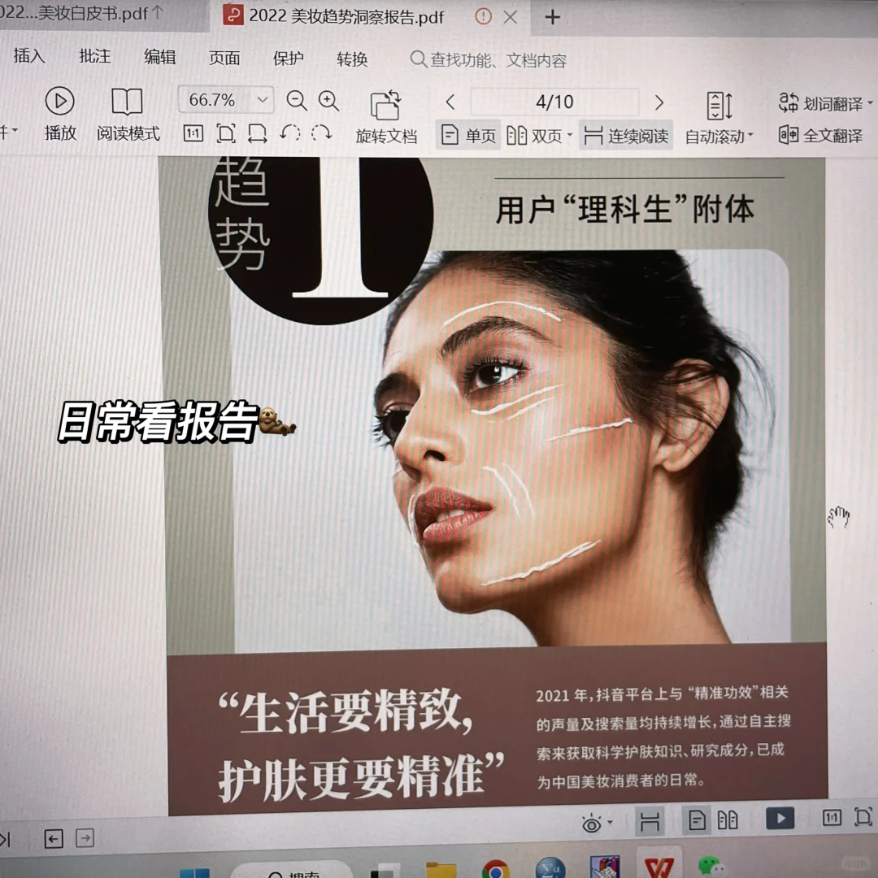The height and width of the screenshot is (878, 878).
Task: Go back to the previous view in status bar
Action: click(53, 839)
